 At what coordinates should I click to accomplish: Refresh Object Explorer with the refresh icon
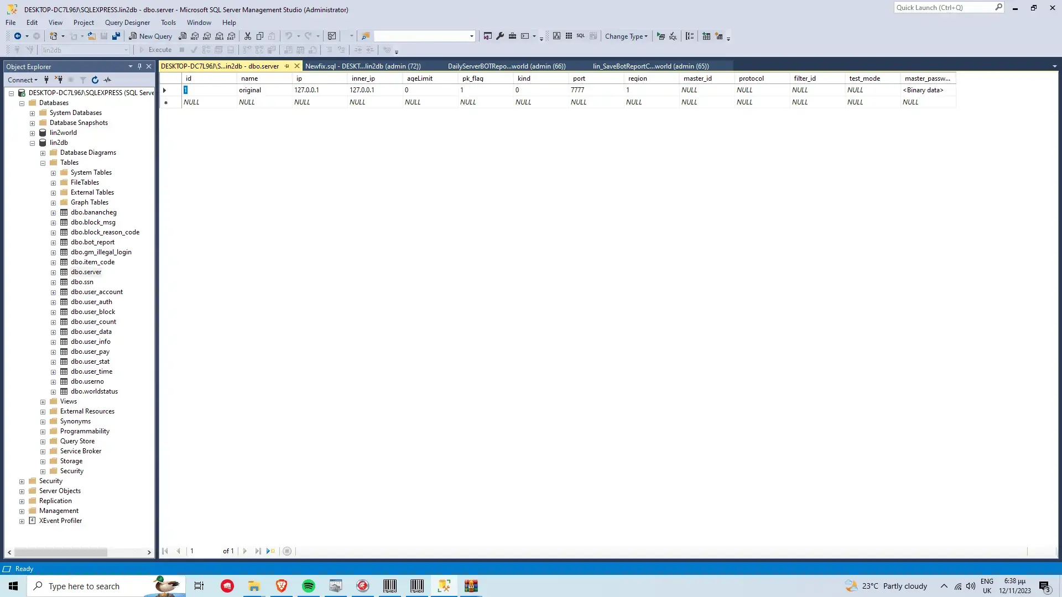click(95, 80)
